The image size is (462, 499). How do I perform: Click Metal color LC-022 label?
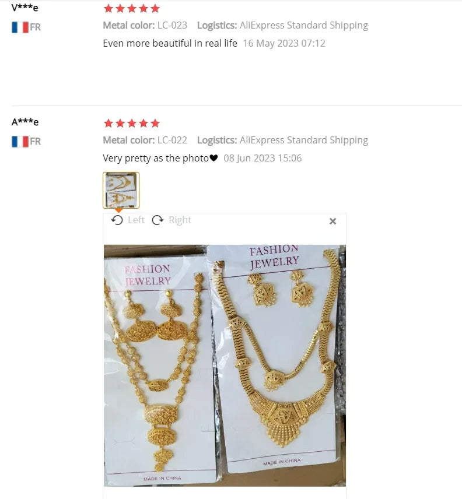[145, 140]
